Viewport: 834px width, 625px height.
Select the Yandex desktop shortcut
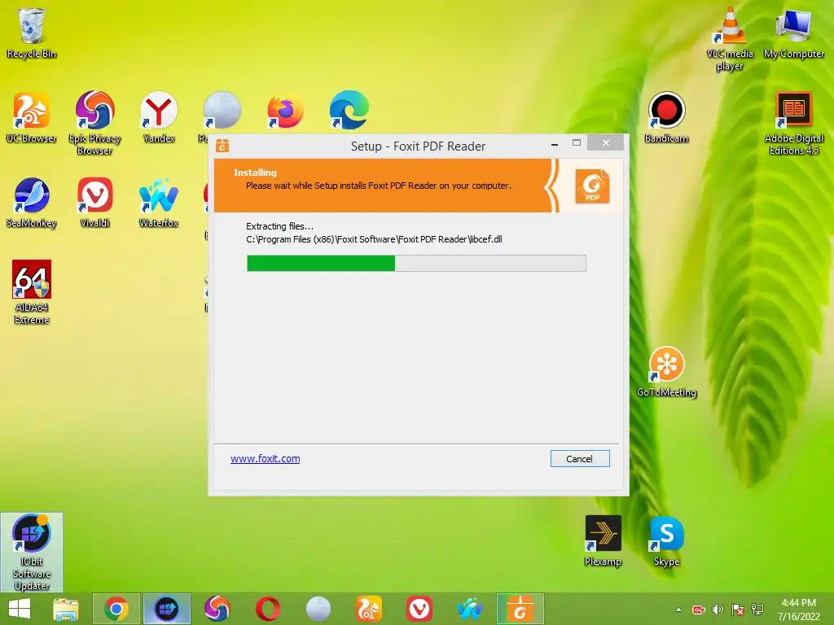click(x=159, y=117)
